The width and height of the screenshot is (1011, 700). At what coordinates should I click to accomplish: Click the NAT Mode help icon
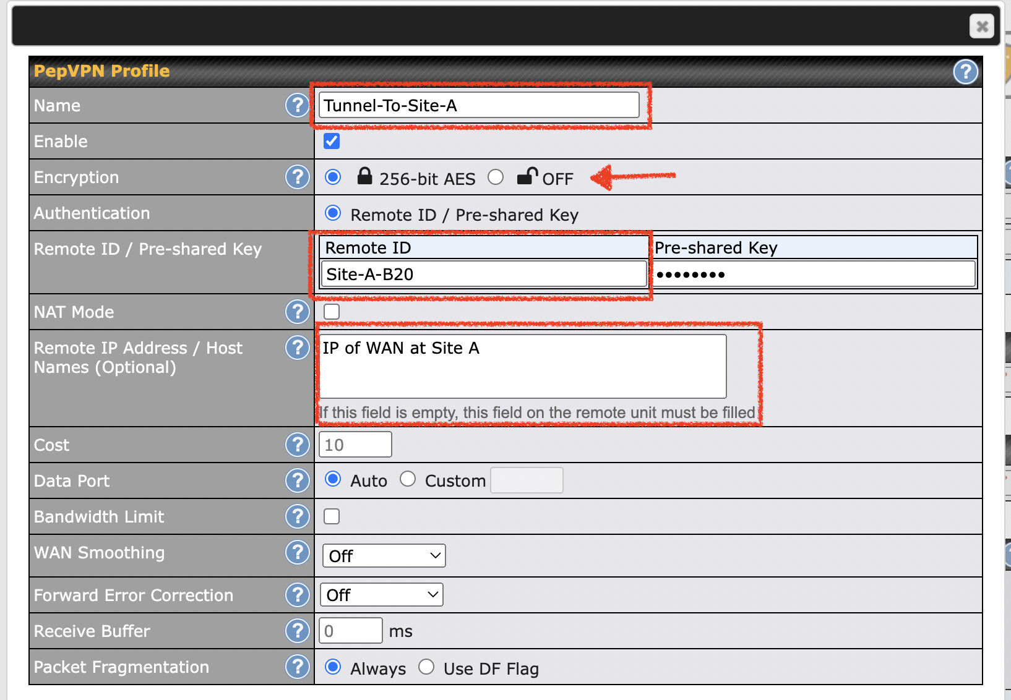tap(297, 312)
